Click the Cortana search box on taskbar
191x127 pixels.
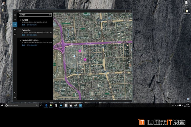pos(22,105)
